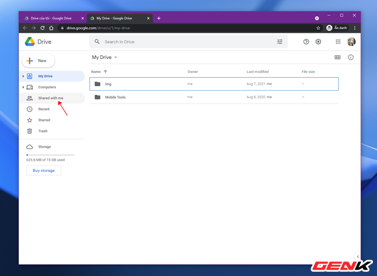
Task: Select the Img folder row
Action: (214, 84)
